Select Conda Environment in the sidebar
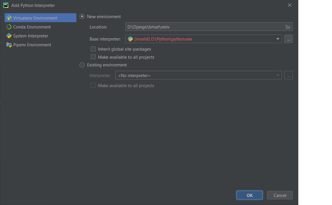 [x=40, y=27]
